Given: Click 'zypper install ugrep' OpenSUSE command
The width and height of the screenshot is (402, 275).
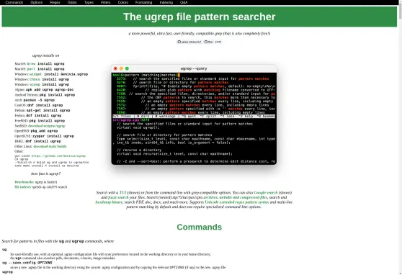Looking at the screenshot, I should [53, 136].
